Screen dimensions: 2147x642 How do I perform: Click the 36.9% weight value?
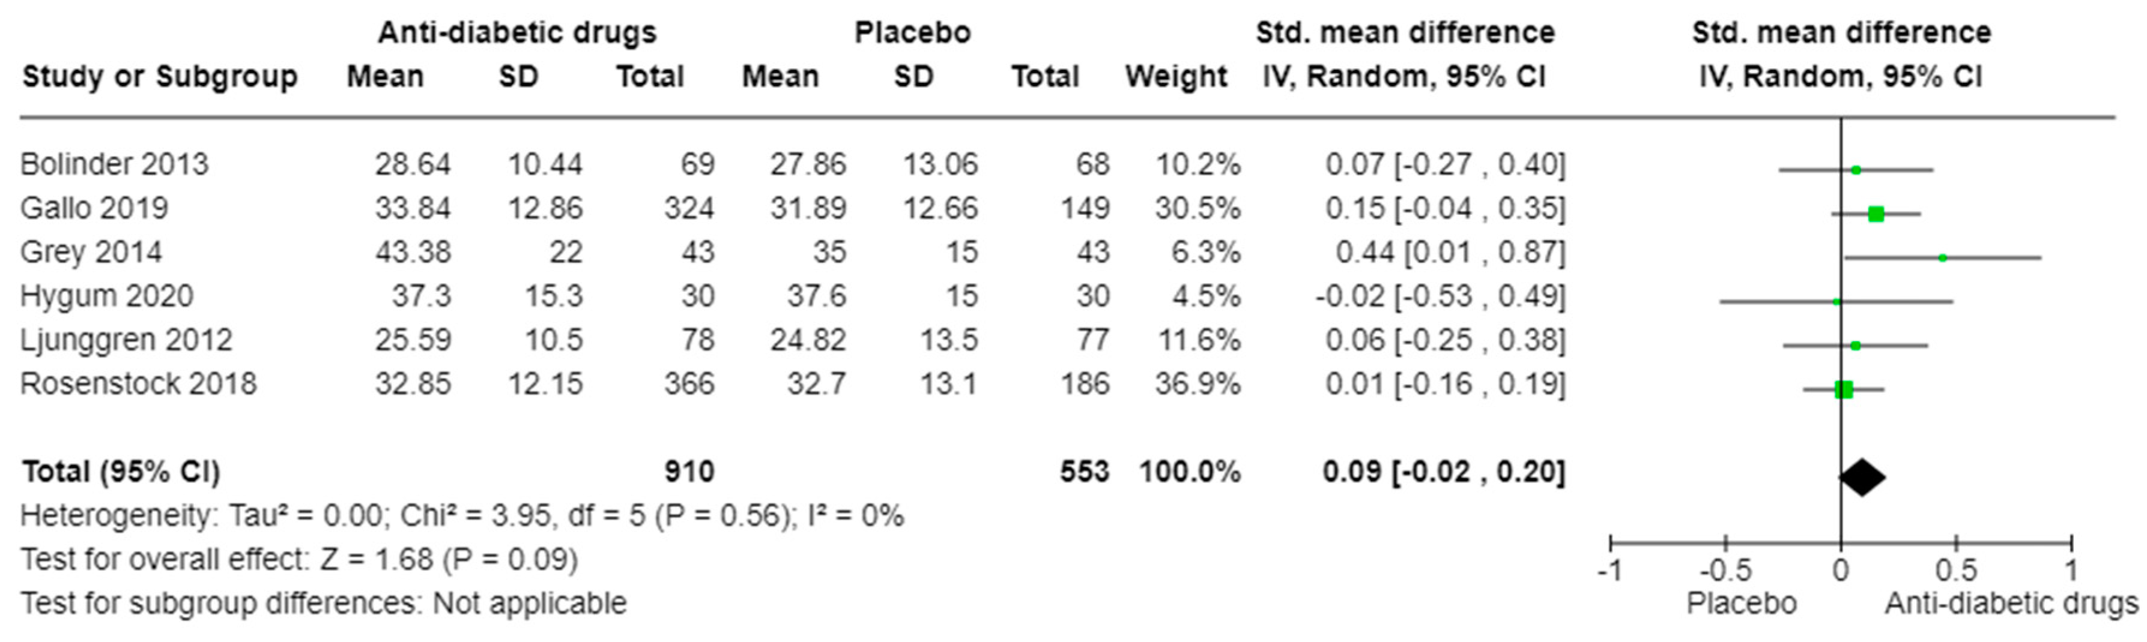click(x=1197, y=384)
